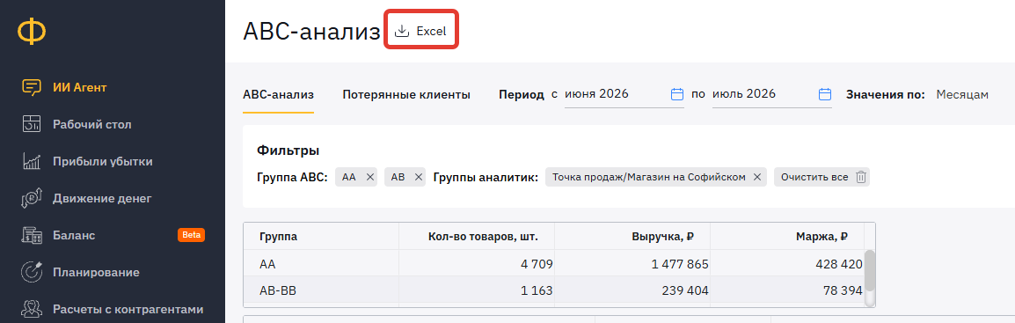Screen dimensions: 1015x323
Task: Click the Группа ABC filter label
Action: coord(293,177)
